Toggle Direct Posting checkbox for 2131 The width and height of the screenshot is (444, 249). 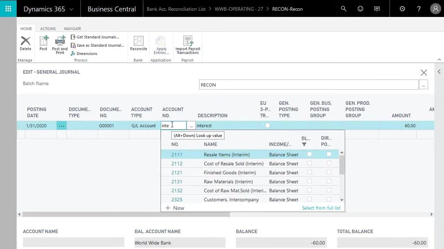tap(329, 181)
